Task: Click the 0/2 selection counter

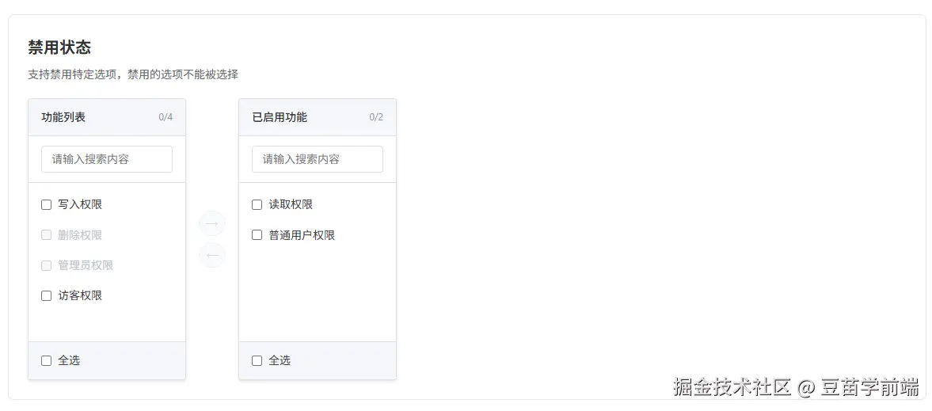Action: pos(376,117)
